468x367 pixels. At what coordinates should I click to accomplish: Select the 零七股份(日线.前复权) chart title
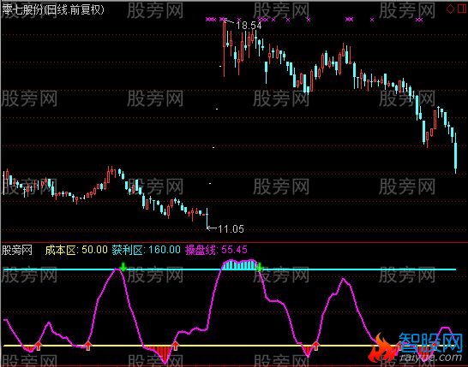[54, 10]
